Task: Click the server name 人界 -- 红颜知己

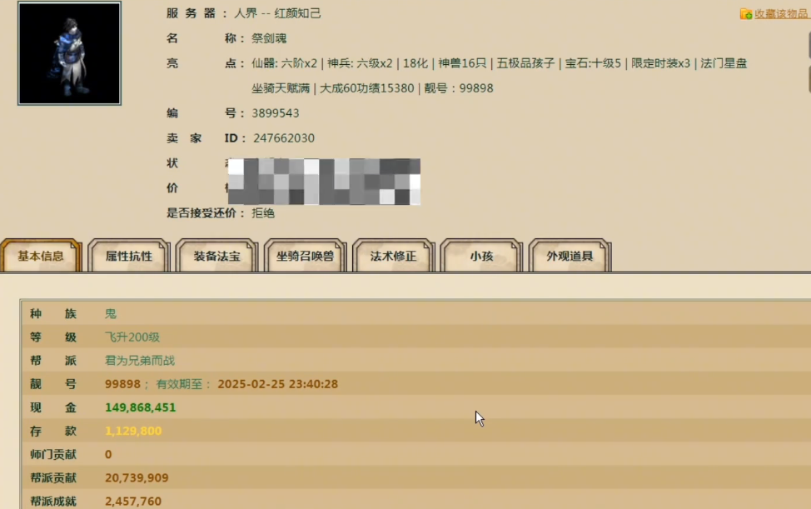Action: (286, 13)
